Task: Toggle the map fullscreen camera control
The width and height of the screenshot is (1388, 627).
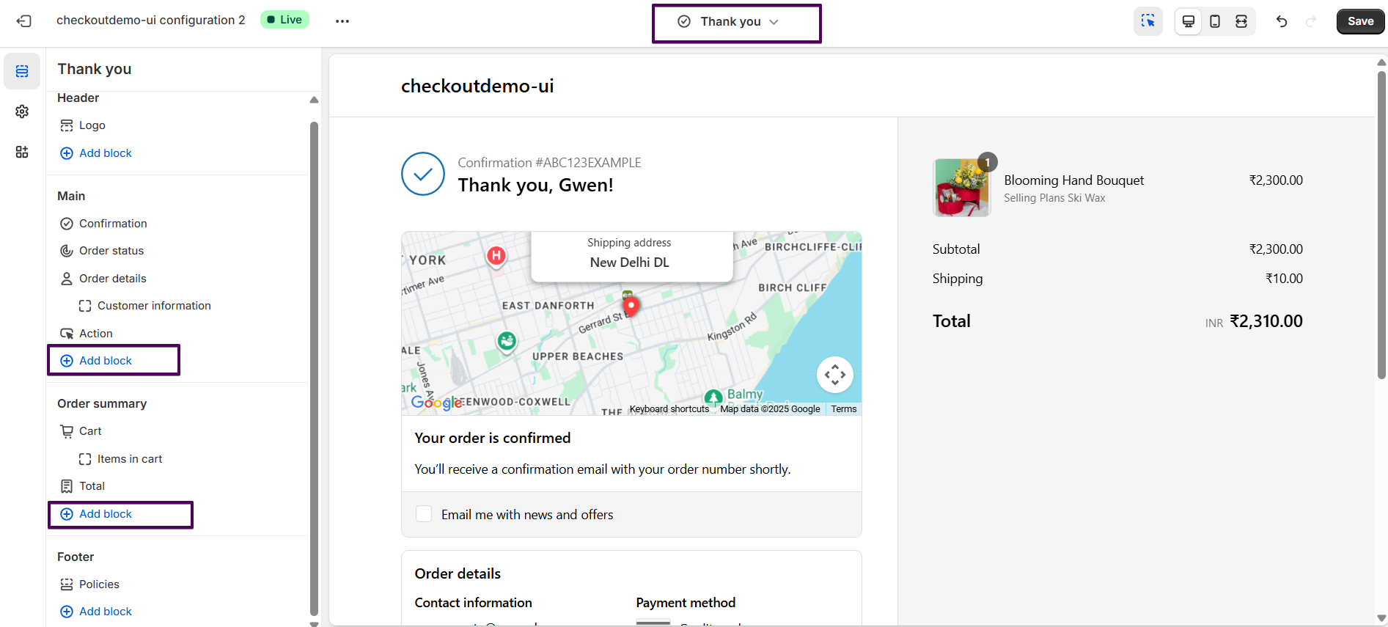Action: click(834, 375)
